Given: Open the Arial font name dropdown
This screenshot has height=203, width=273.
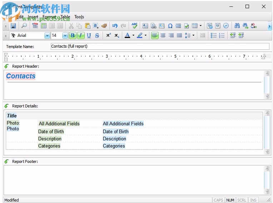Looking at the screenshot, I should [x=47, y=35].
